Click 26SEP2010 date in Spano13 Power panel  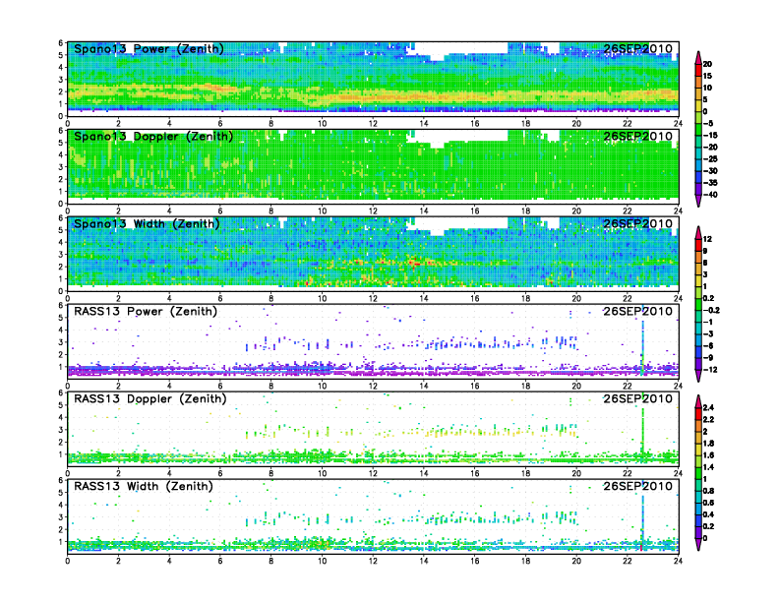[638, 49]
